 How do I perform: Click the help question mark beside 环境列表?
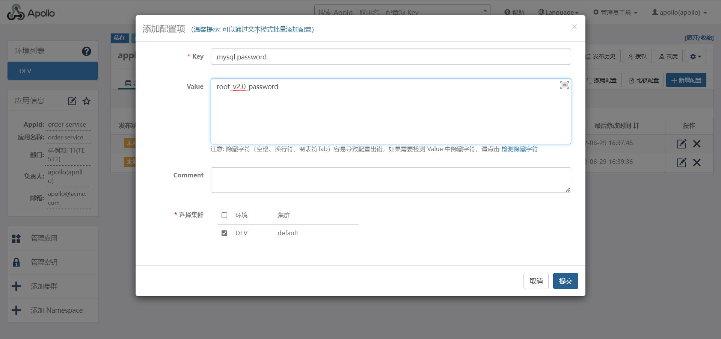pyautogui.click(x=86, y=51)
